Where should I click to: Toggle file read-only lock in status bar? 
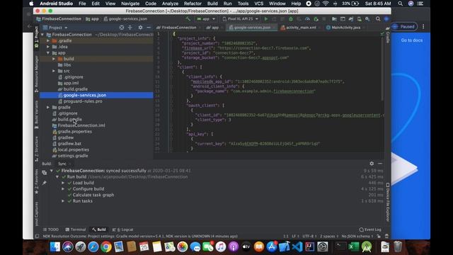379,236
